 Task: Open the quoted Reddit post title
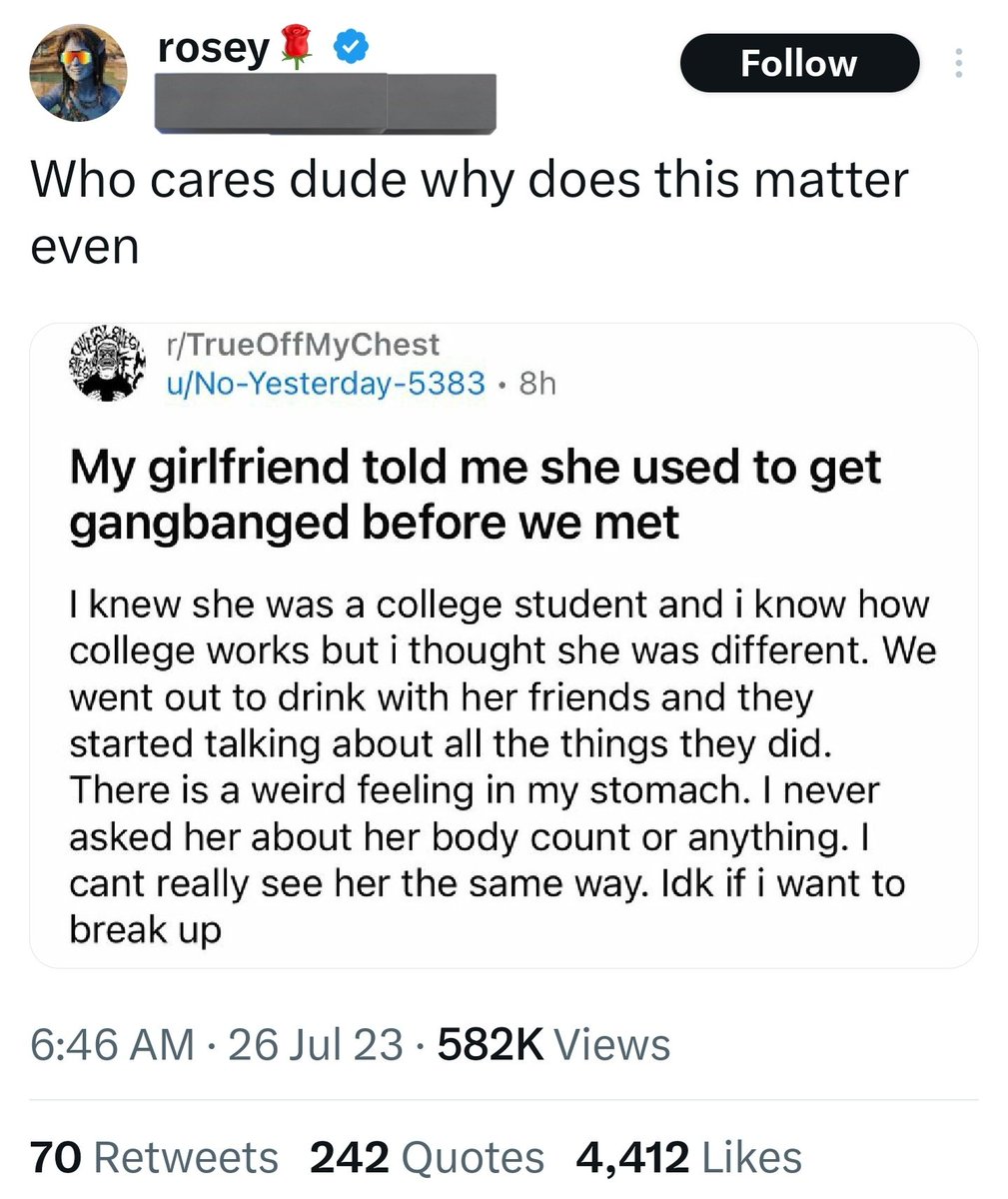click(x=475, y=494)
